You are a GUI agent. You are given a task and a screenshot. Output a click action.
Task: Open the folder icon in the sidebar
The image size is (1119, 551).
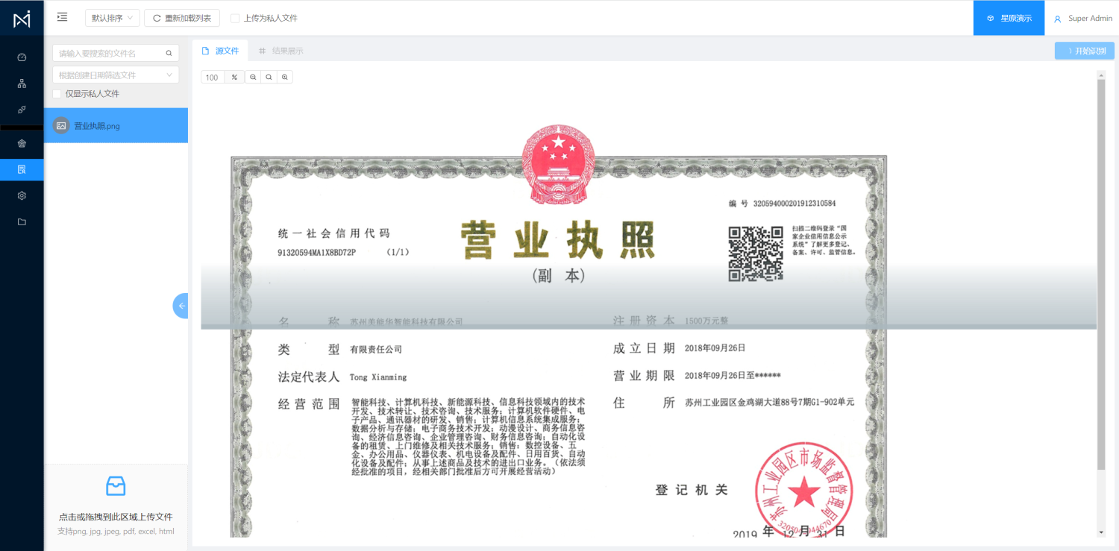pos(22,221)
